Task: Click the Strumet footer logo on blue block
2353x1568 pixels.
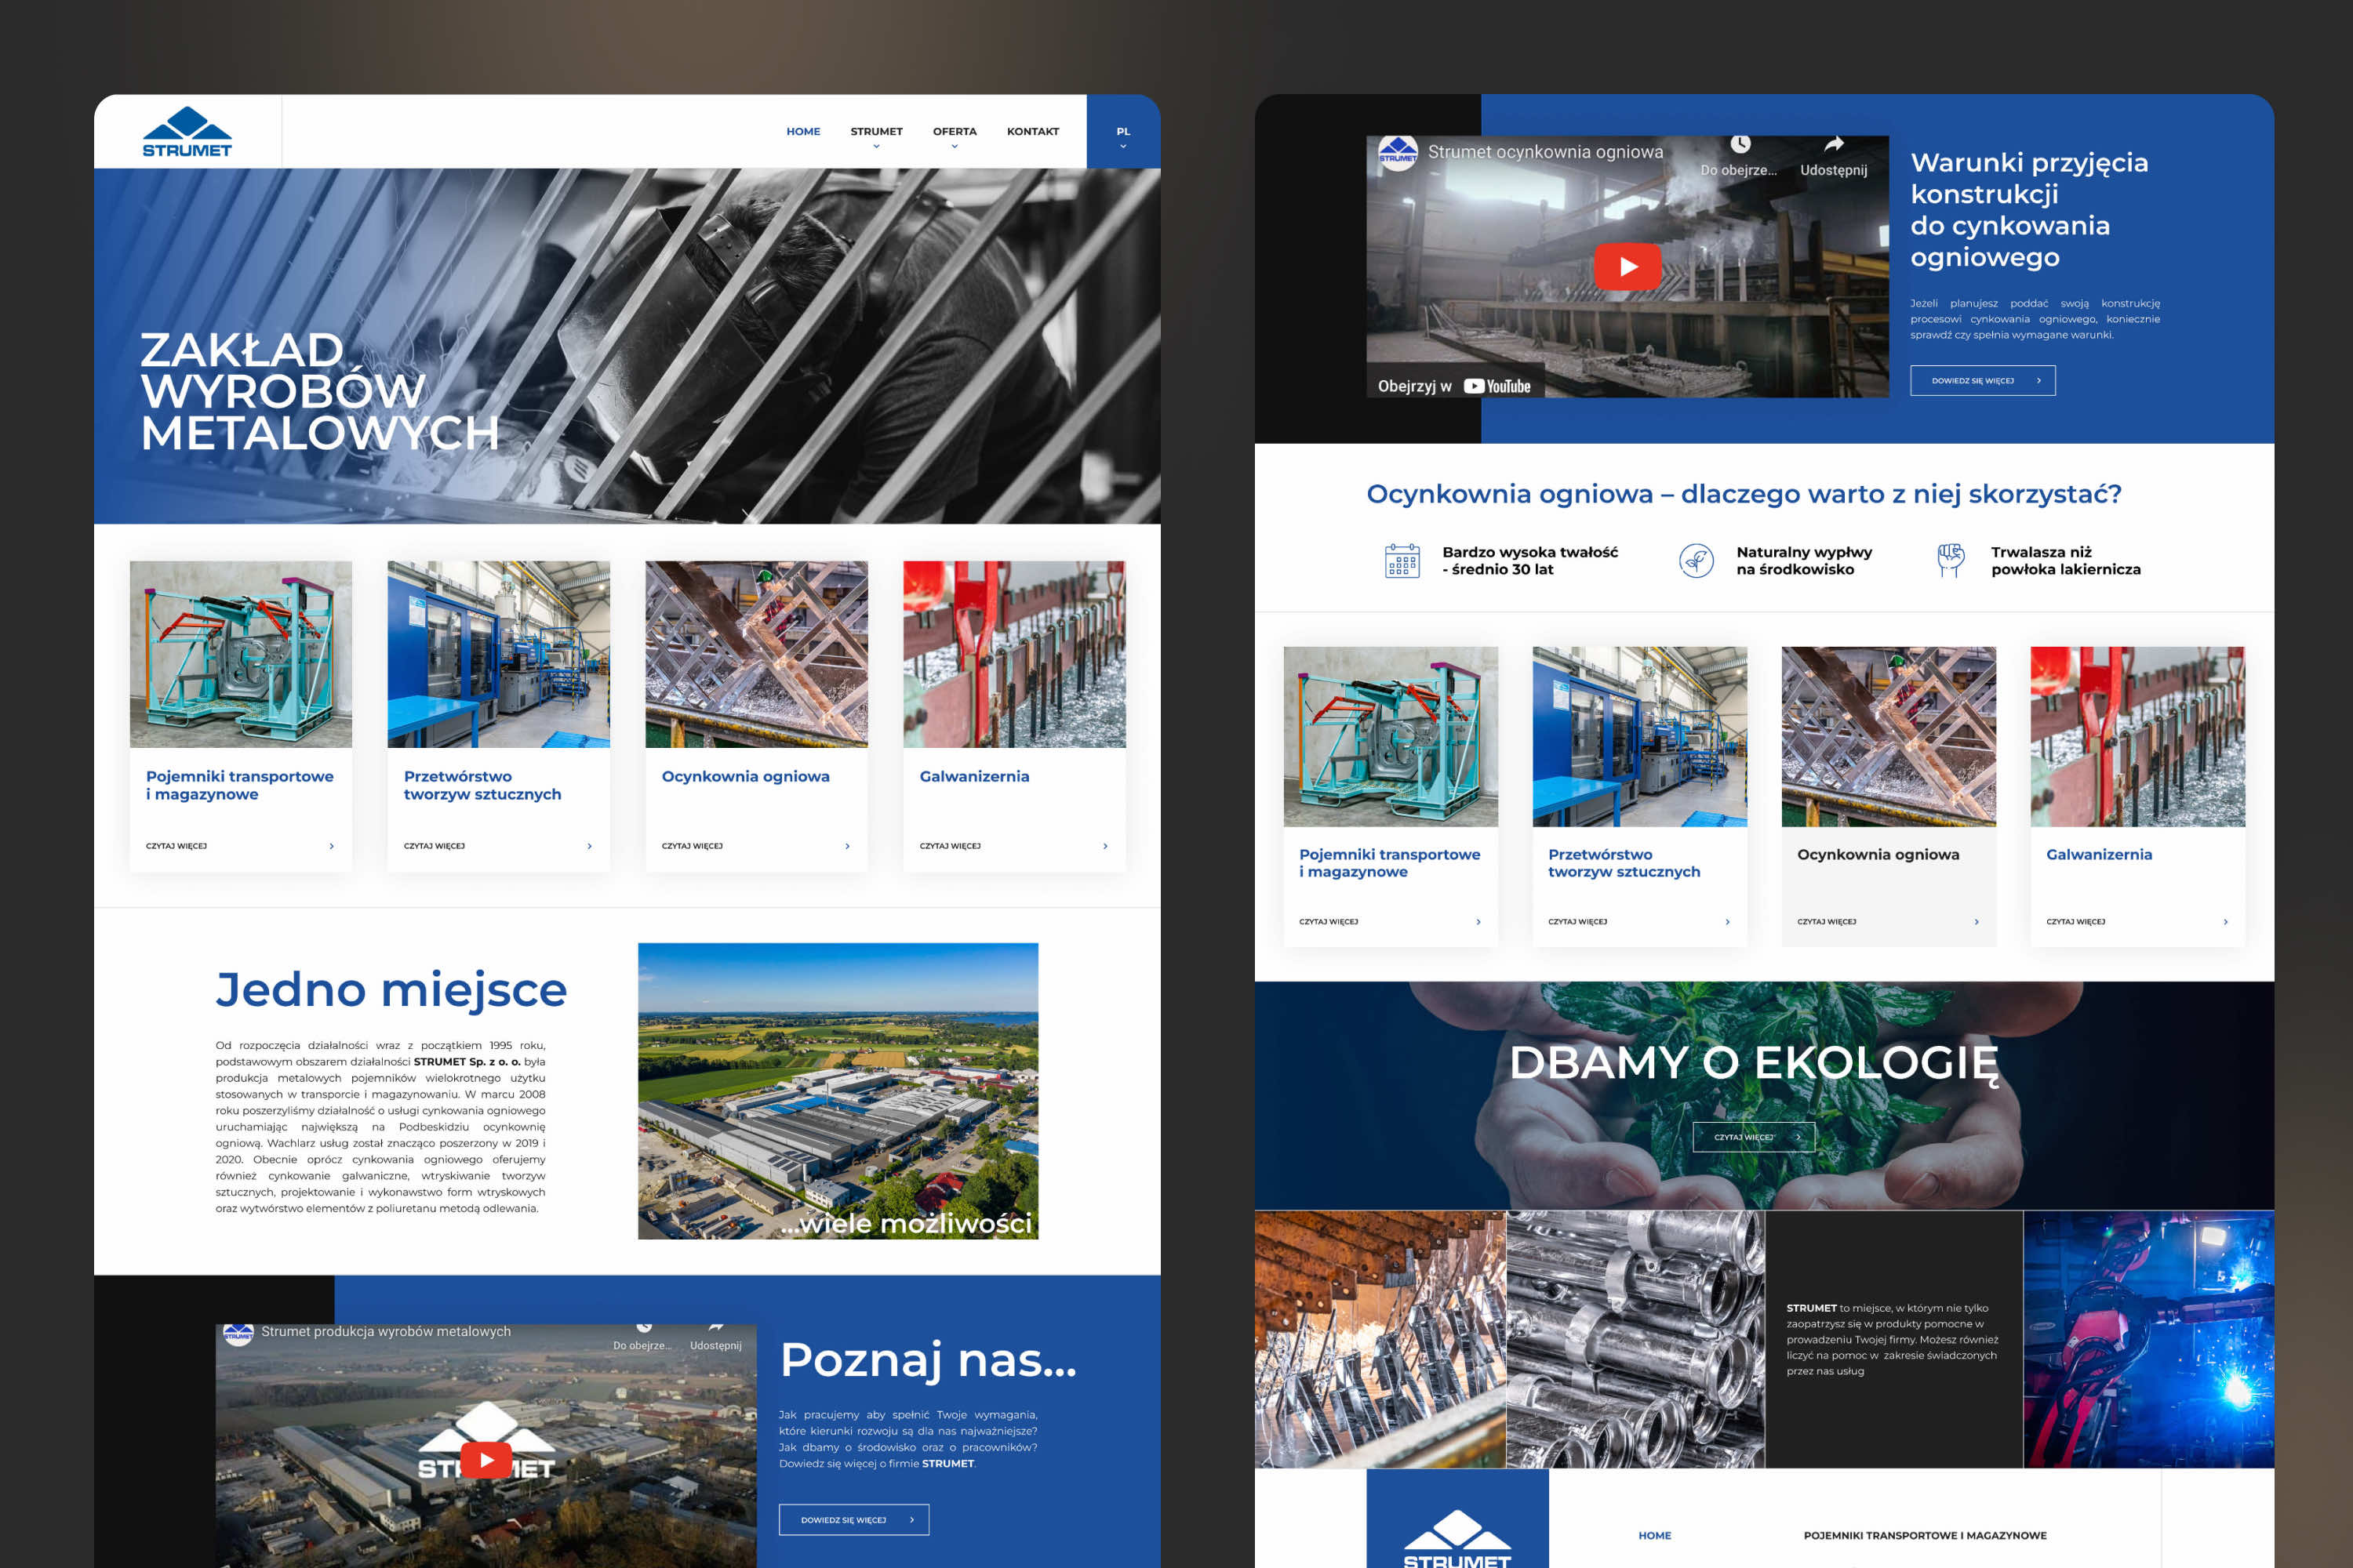Action: pyautogui.click(x=1457, y=1538)
